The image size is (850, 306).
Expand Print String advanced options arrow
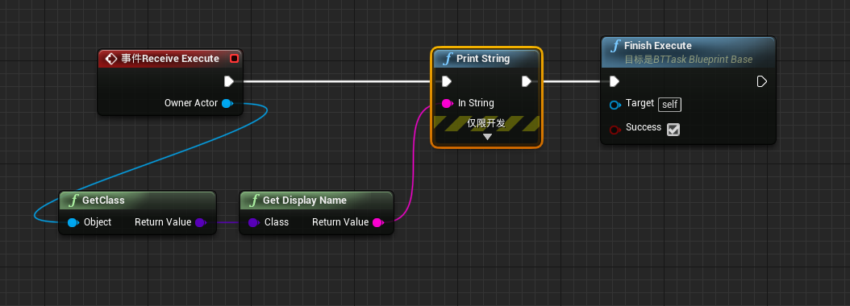point(487,137)
